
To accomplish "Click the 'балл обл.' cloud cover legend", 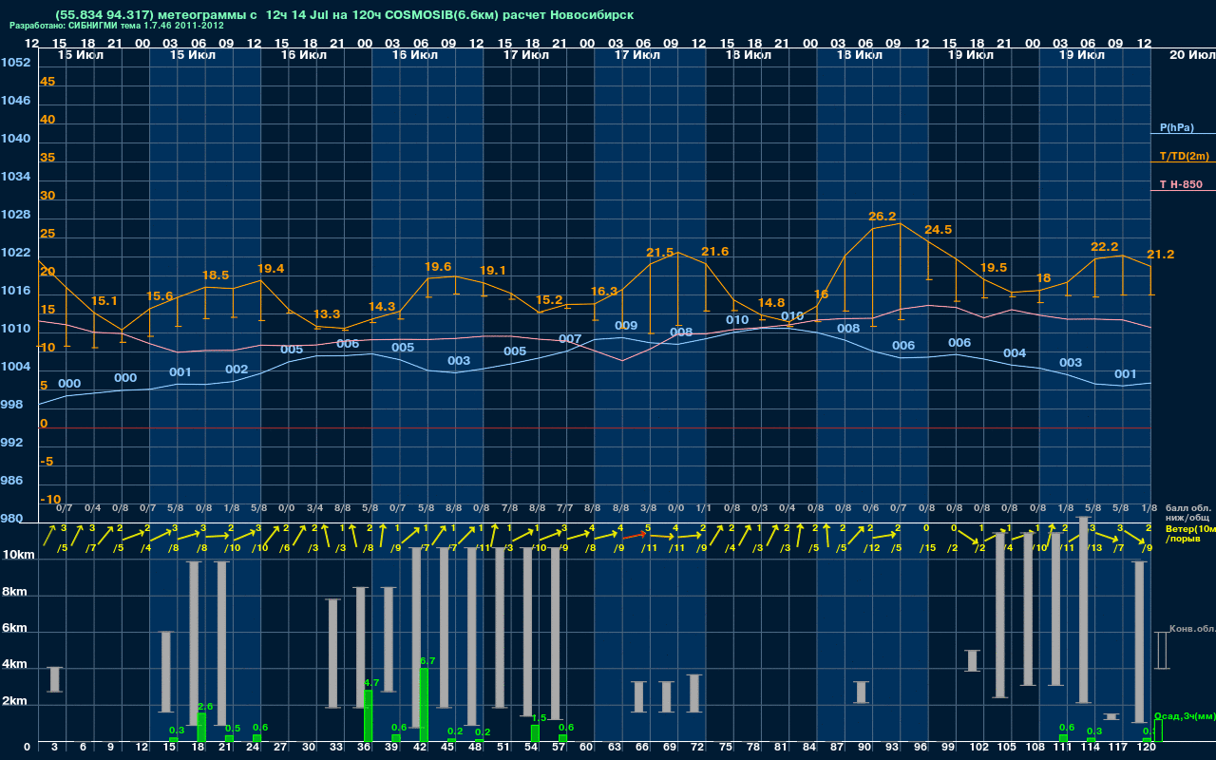I will pyautogui.click(x=1187, y=508).
